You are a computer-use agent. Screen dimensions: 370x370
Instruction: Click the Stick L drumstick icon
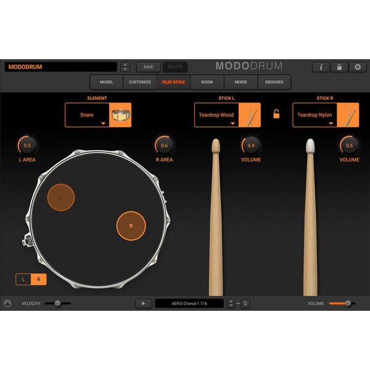pyautogui.click(x=250, y=115)
